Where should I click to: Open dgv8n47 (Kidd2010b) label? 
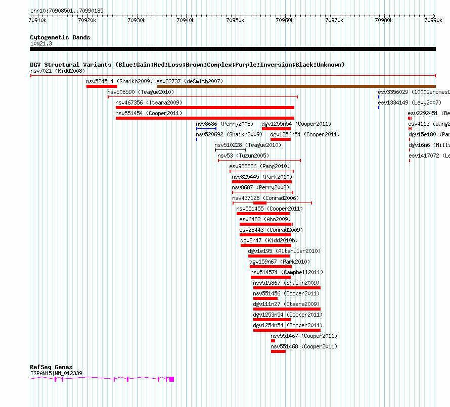[269, 240]
